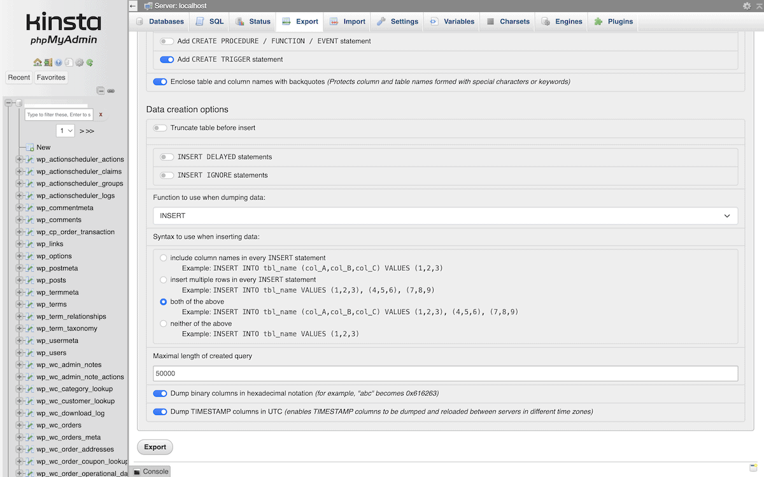Open the Function to use when dumping dropdown
Image resolution: width=764 pixels, height=477 pixels.
(444, 216)
